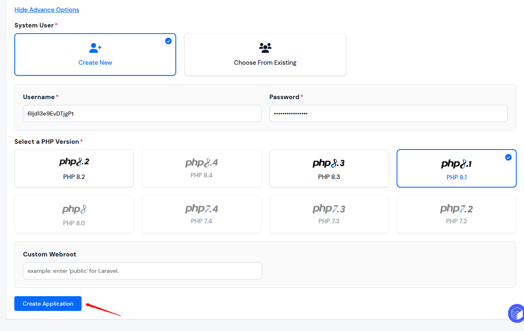Open the floating box widget icon
This screenshot has width=524, height=331.
[516, 313]
